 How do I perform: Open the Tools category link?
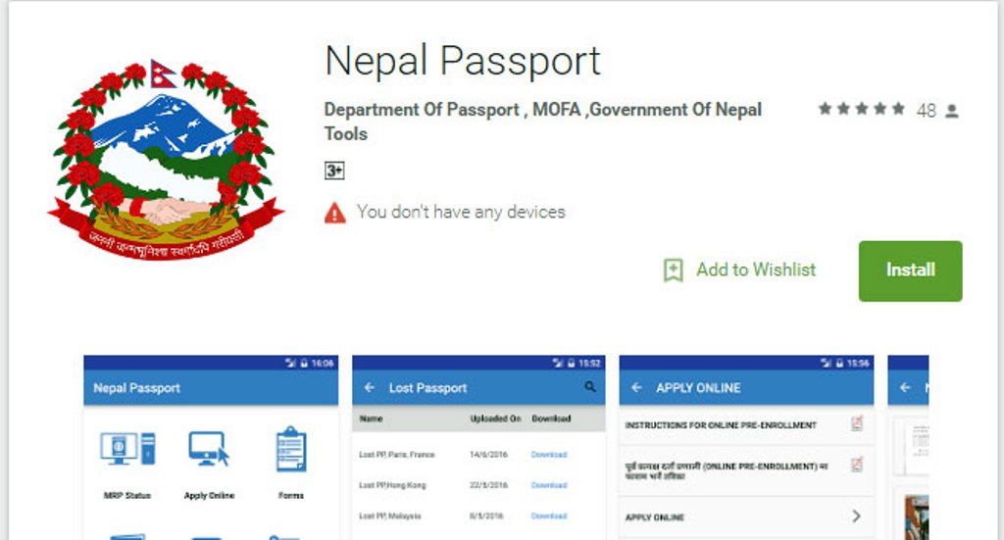(x=346, y=133)
